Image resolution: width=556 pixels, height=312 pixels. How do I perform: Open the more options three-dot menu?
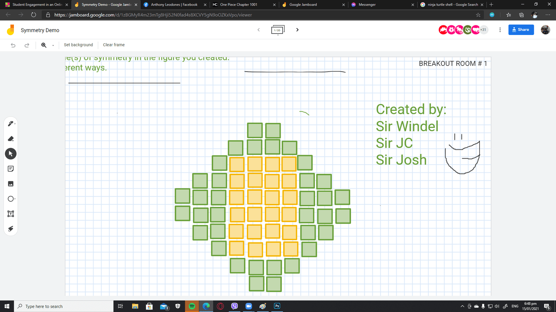[500, 30]
